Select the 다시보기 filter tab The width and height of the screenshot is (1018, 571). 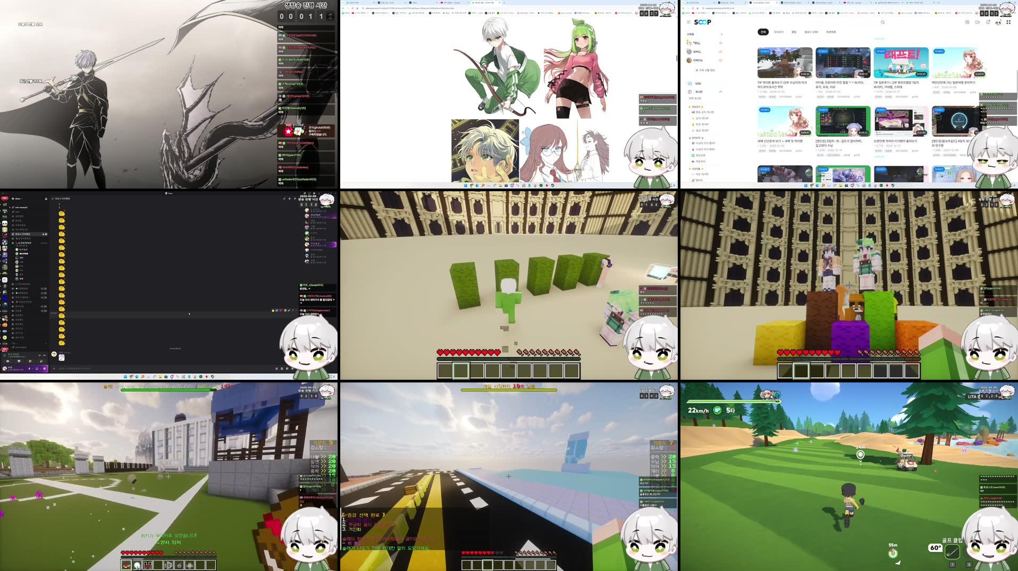[779, 32]
